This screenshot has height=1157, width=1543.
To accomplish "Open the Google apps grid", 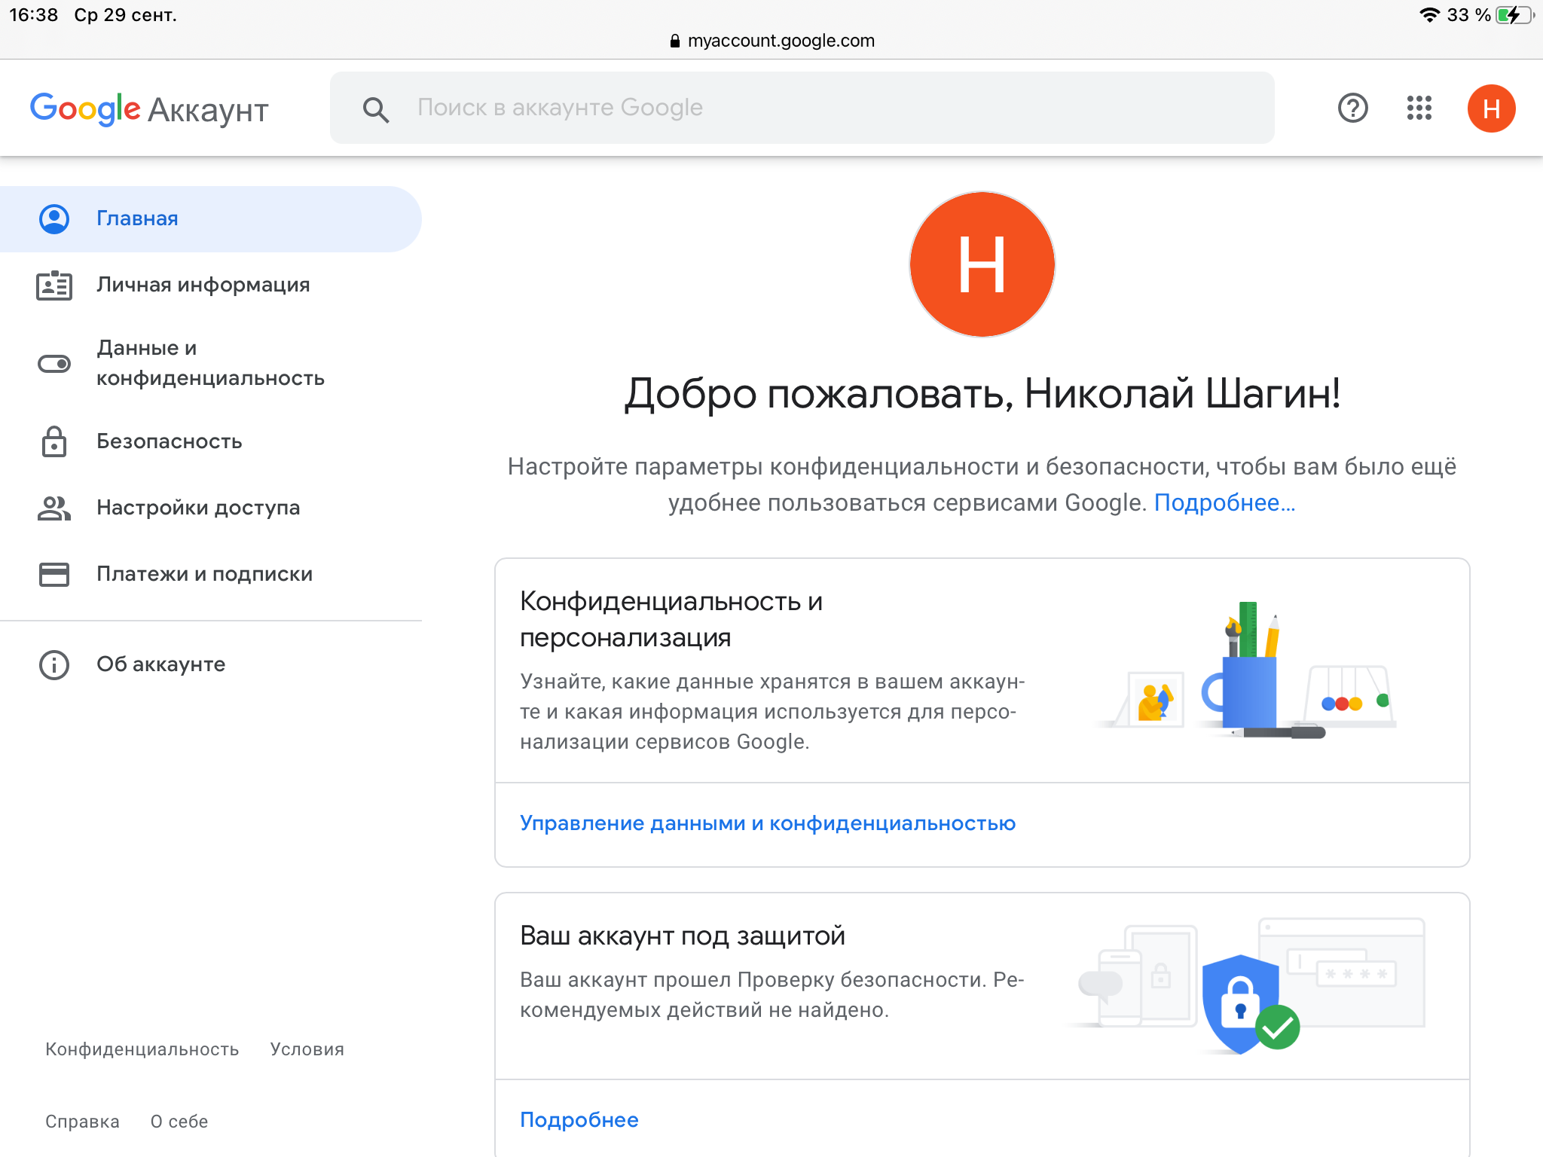I will 1419,108.
